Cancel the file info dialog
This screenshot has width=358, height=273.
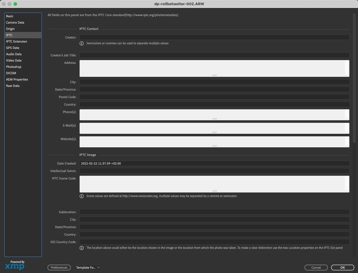[316, 268]
